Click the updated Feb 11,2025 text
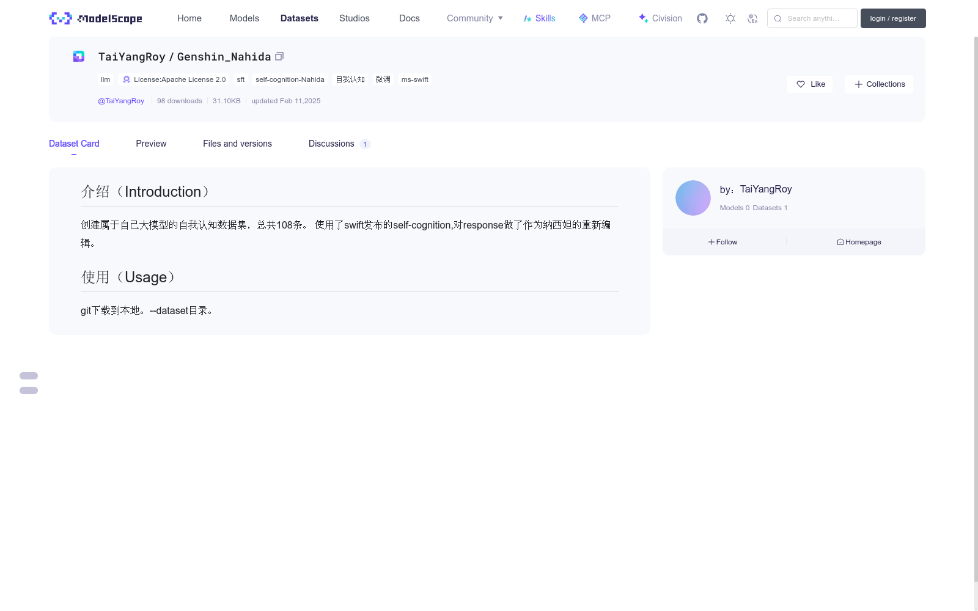 pos(286,101)
